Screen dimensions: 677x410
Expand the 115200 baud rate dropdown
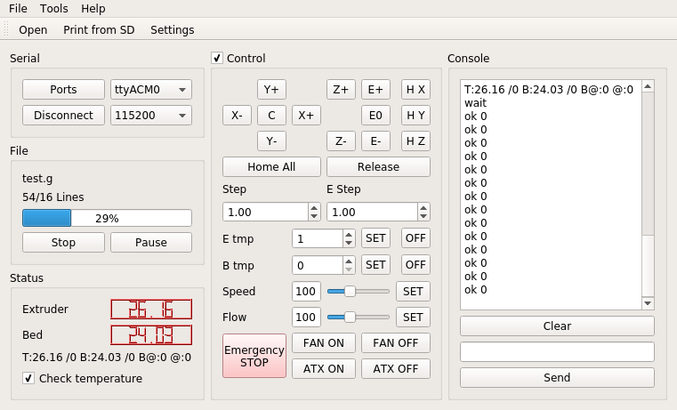[x=151, y=116]
